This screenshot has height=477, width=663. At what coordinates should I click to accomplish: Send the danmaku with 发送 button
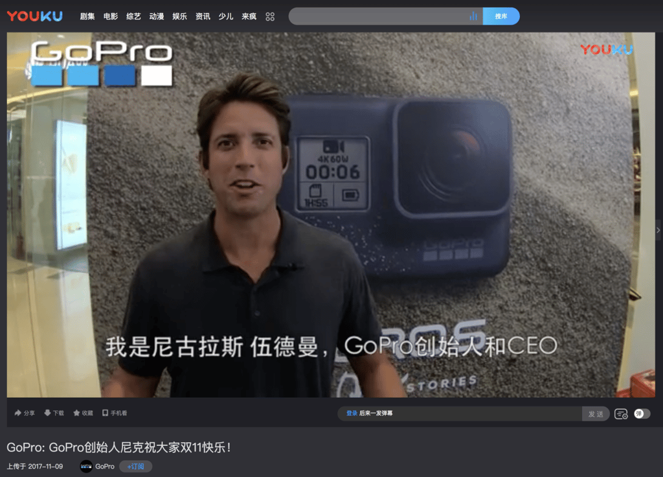(596, 413)
